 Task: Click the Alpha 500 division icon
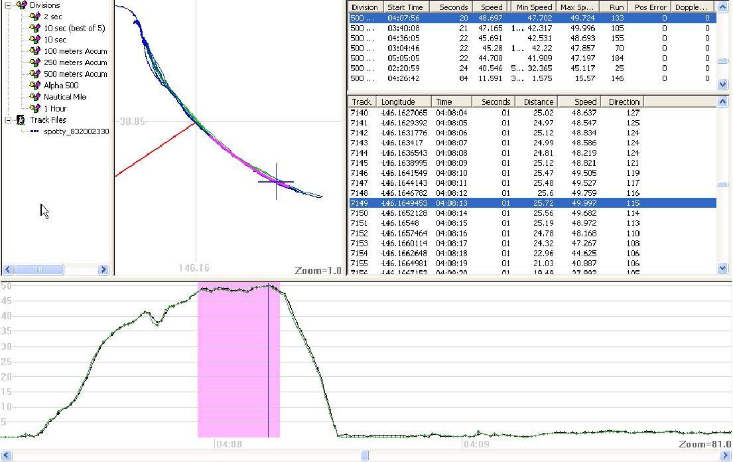pos(35,85)
